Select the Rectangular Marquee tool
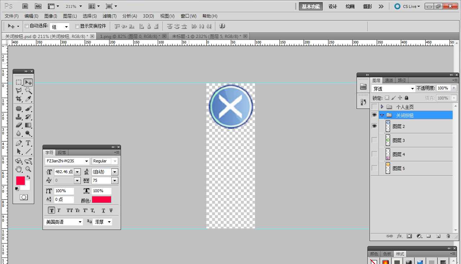The image size is (461, 264). 19,82
